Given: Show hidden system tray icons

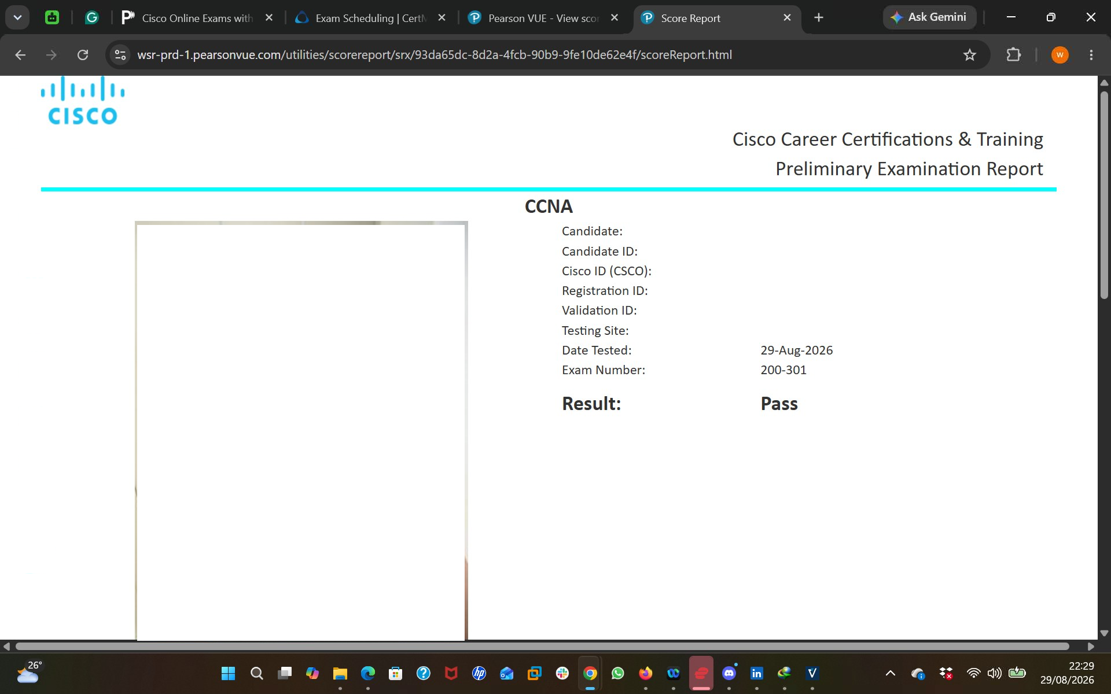Looking at the screenshot, I should click(891, 673).
